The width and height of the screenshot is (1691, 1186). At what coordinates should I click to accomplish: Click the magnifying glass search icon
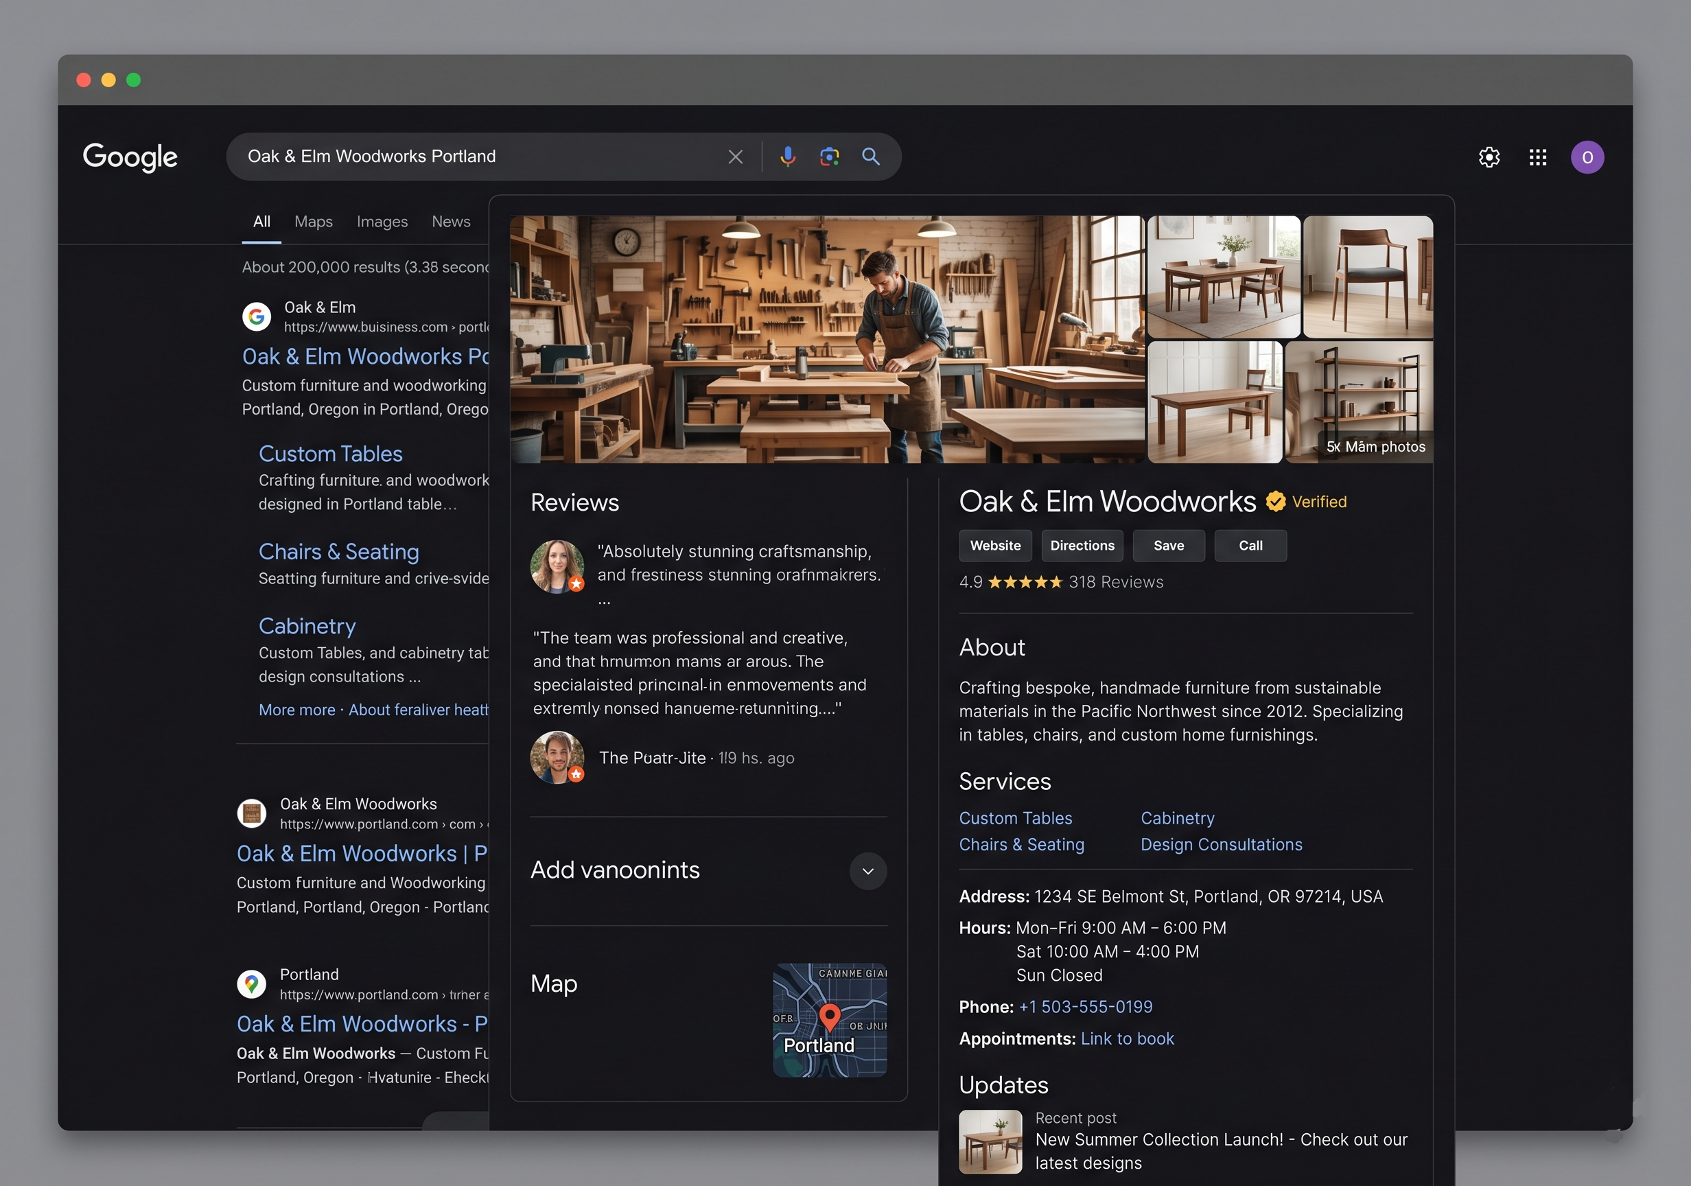coord(870,156)
